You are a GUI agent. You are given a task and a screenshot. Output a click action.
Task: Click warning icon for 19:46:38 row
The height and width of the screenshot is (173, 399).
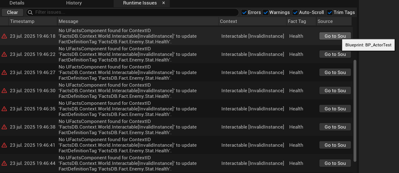(x=4, y=127)
